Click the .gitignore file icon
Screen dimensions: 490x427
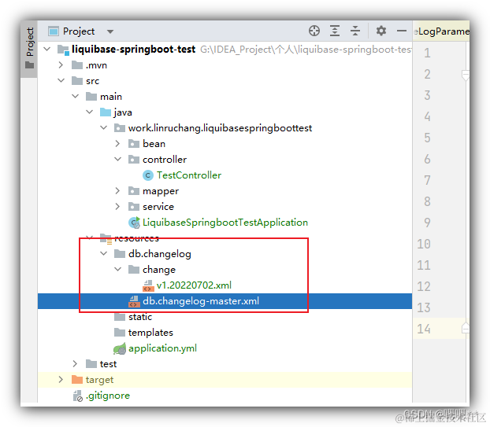(x=77, y=396)
